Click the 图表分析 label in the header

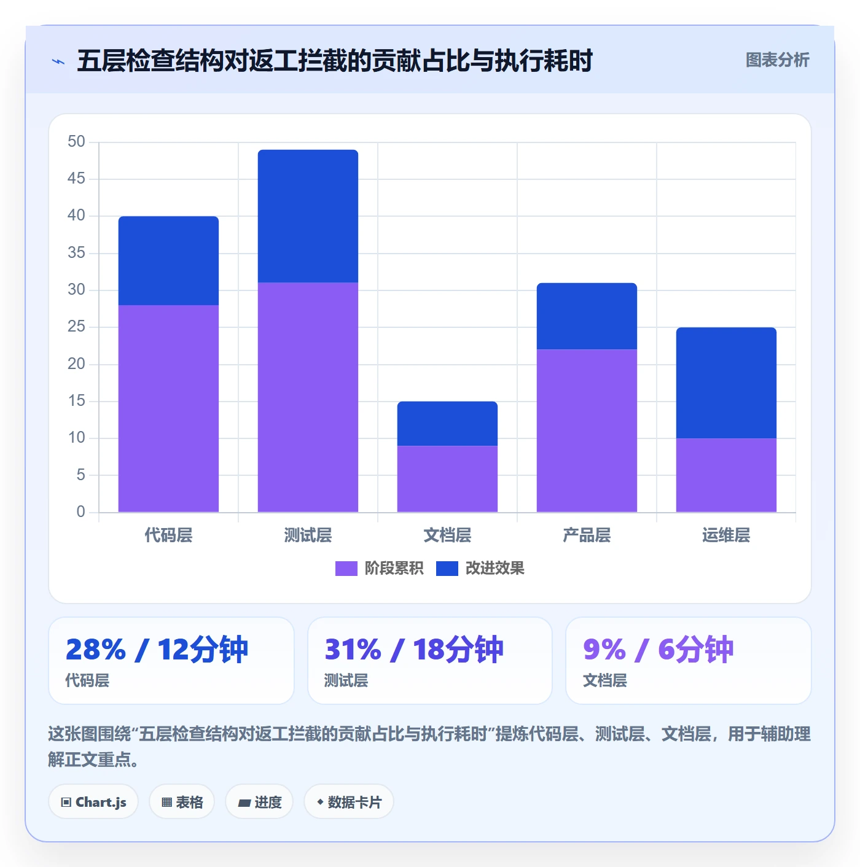coord(777,60)
